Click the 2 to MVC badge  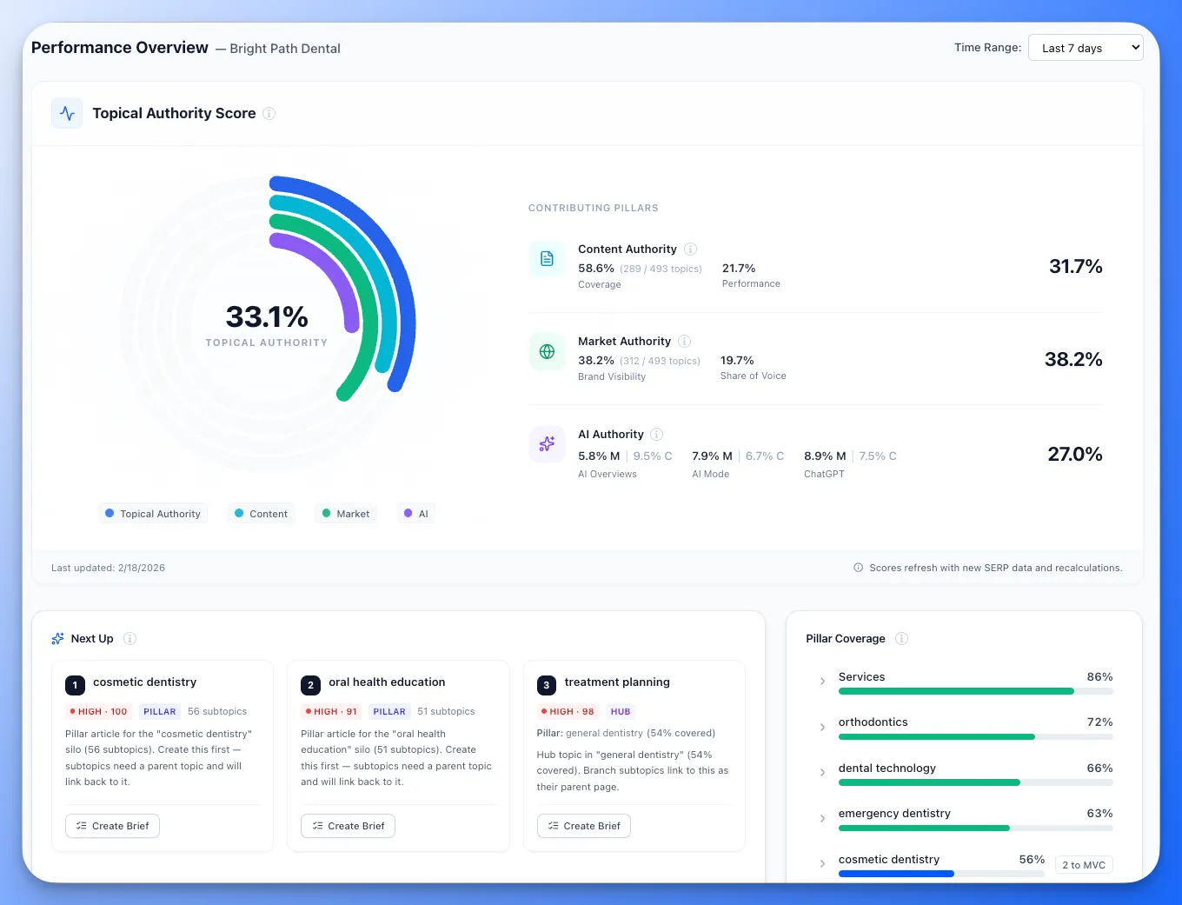pos(1083,864)
